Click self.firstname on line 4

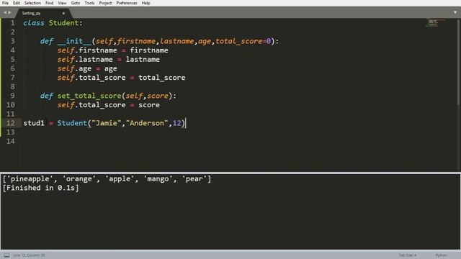pos(87,50)
